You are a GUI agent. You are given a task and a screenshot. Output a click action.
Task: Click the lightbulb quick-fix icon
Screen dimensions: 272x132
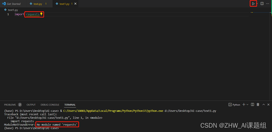[41, 14]
